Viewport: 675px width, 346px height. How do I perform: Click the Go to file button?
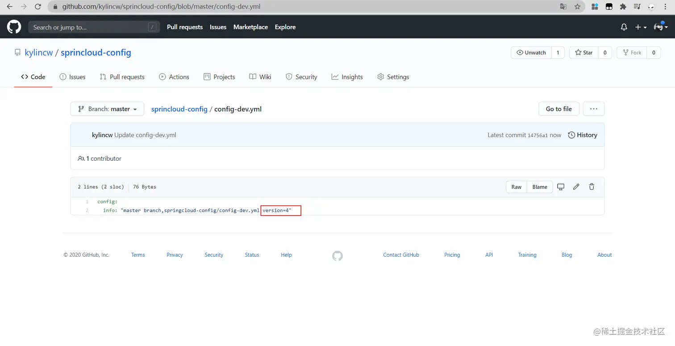(558, 109)
